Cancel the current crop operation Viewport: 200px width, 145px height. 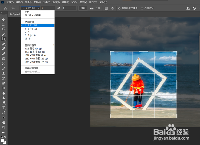coord(194,8)
